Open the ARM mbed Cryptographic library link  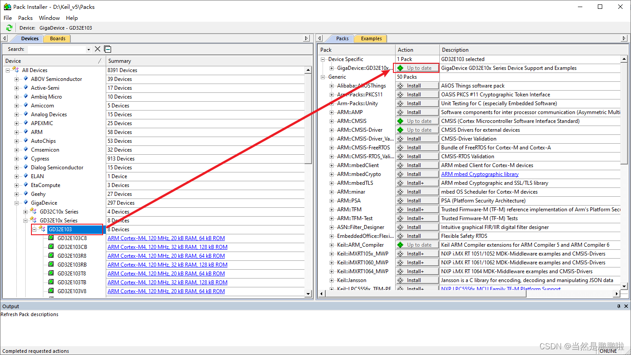point(479,174)
